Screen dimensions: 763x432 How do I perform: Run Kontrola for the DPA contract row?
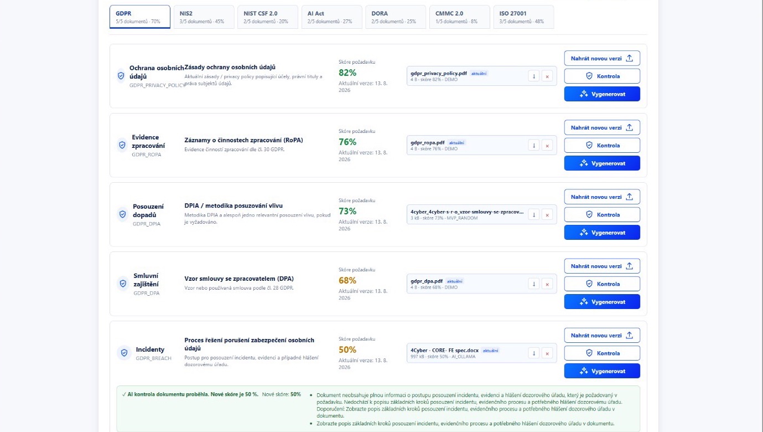click(x=602, y=284)
